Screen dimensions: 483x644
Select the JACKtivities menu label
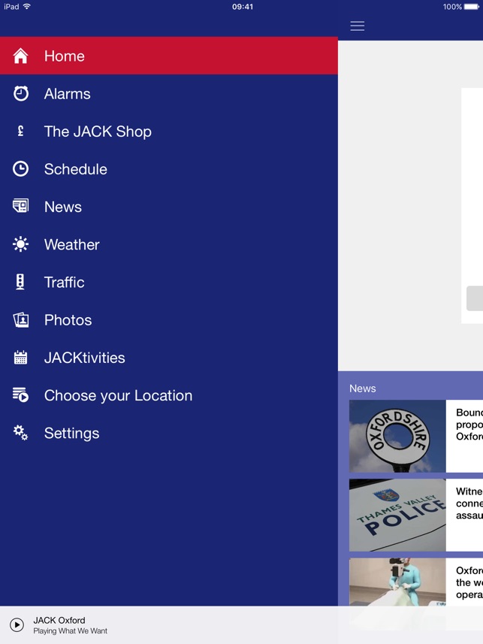click(x=85, y=358)
